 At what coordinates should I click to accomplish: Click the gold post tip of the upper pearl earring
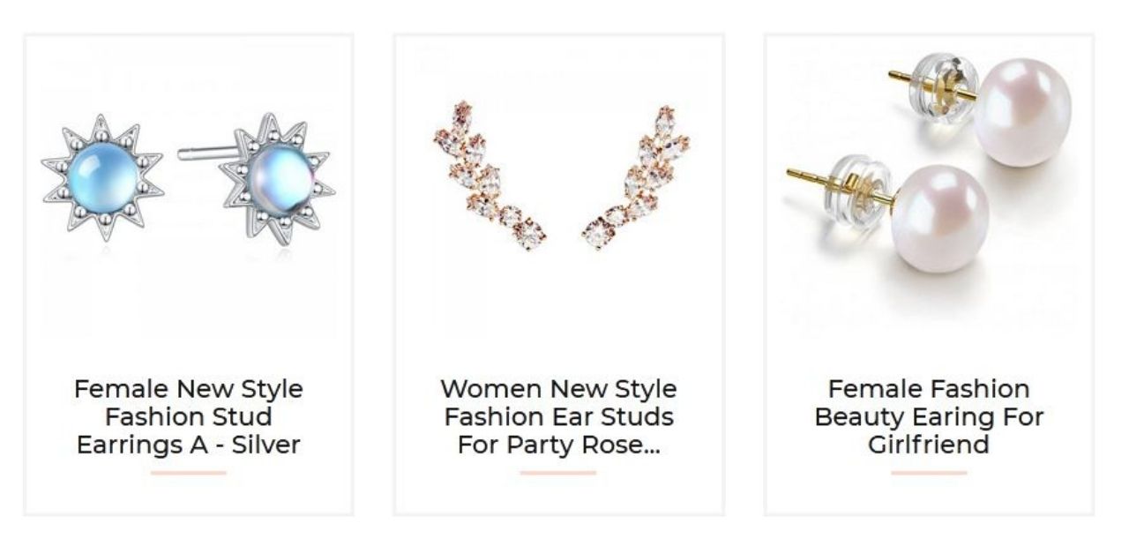click(900, 76)
